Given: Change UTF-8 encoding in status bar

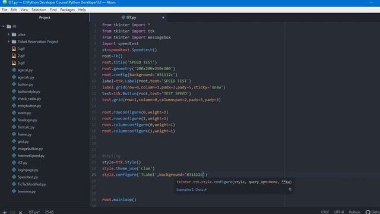Looking at the screenshot, I should tap(339, 212).
